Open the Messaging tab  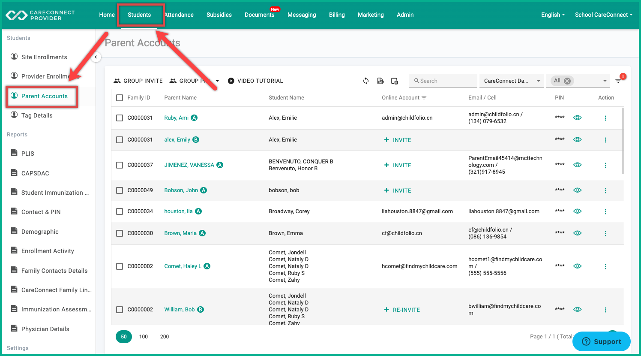pos(302,15)
